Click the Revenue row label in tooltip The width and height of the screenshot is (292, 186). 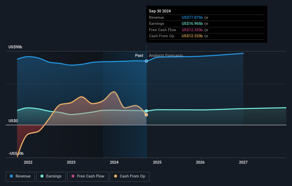coord(156,17)
